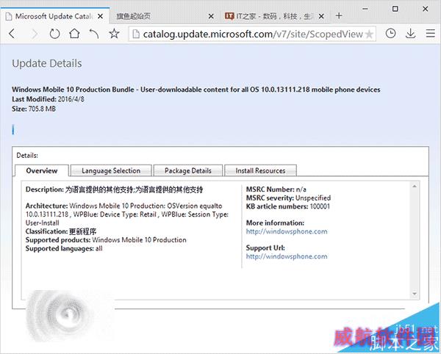Select the Microsoft Update Catalog tab
This screenshot has width=441, height=354.
pos(55,16)
